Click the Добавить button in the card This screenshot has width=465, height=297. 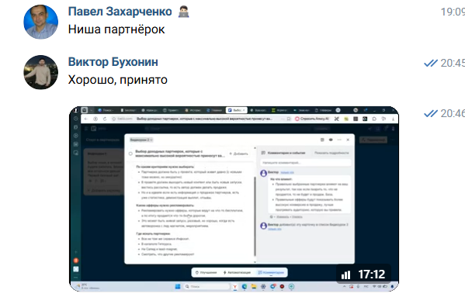point(239,154)
